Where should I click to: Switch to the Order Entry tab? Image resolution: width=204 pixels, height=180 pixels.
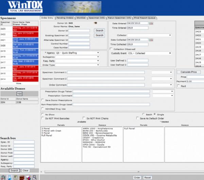(47, 18)
